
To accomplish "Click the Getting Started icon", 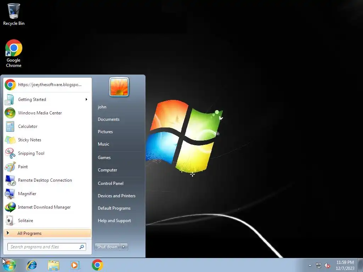I will tap(10, 100).
